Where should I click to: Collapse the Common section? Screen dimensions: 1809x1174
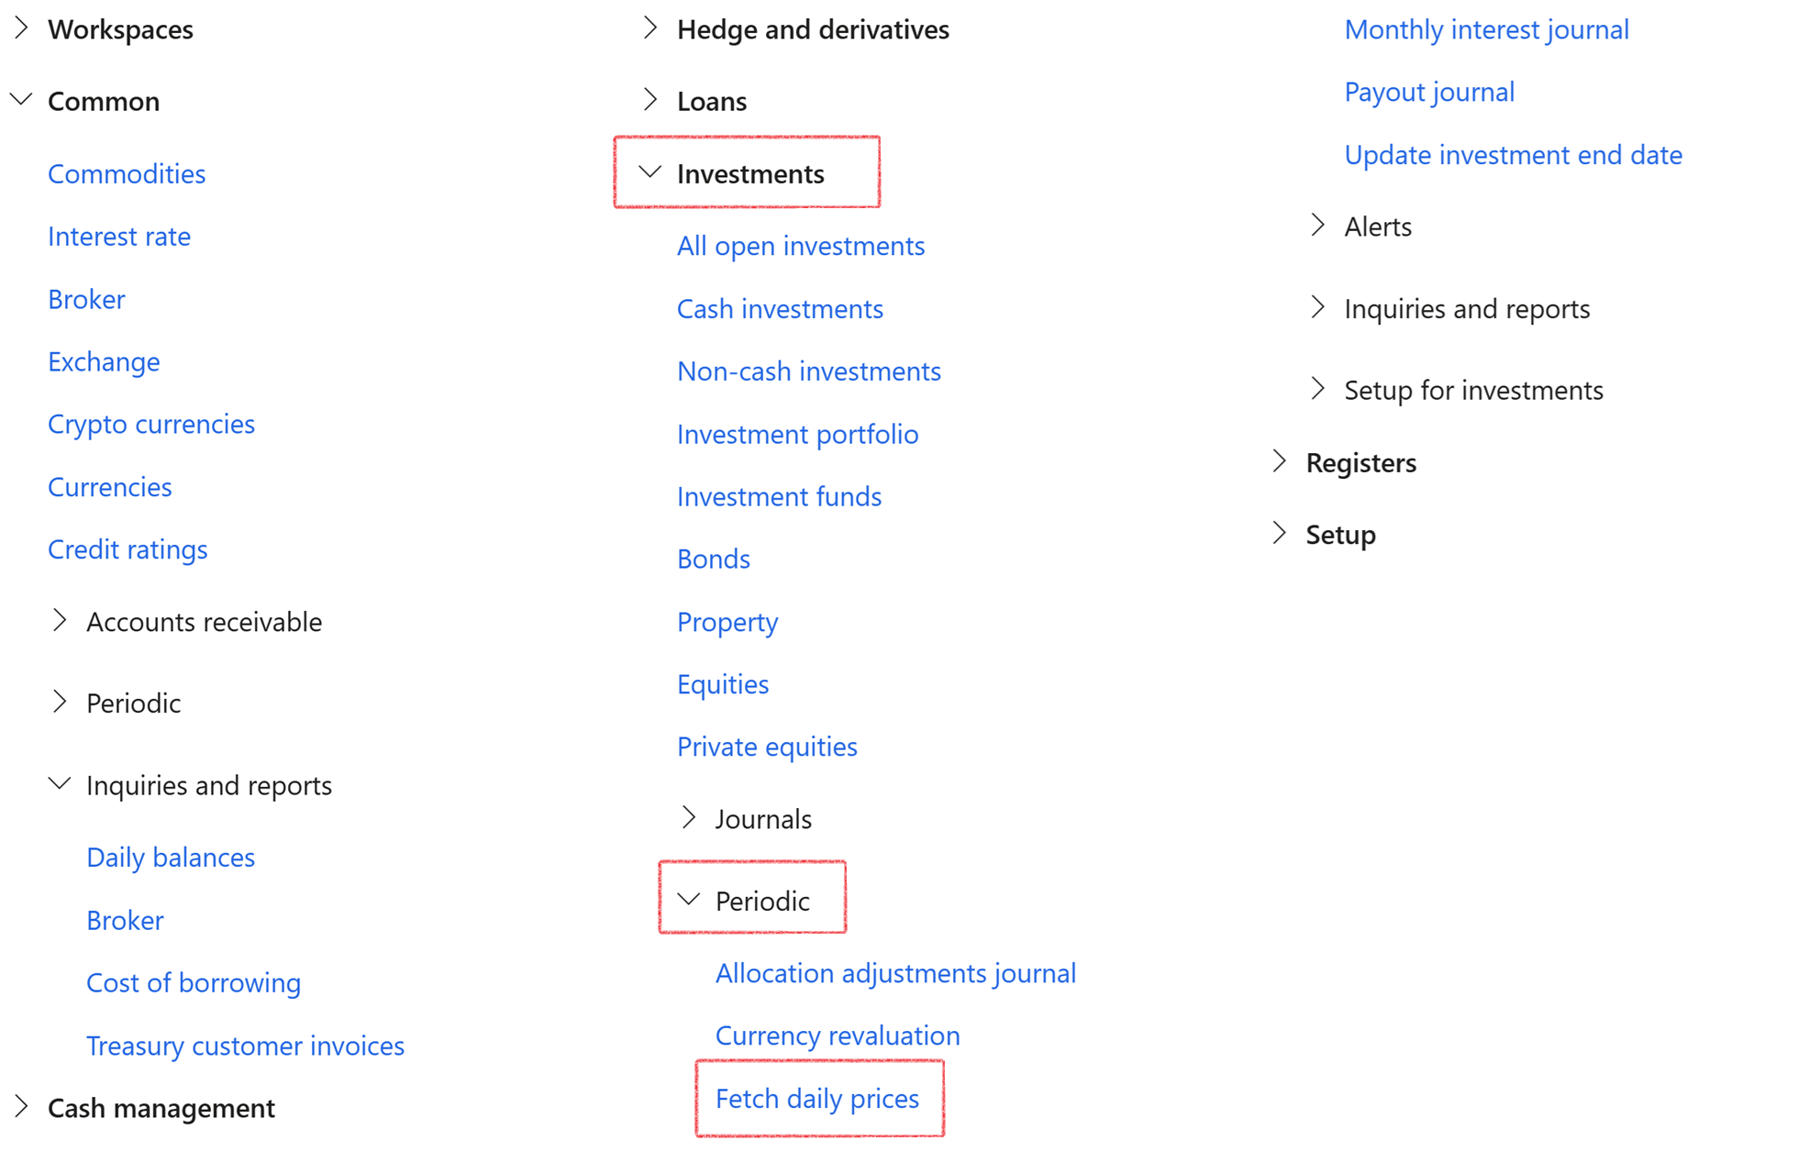tap(22, 100)
